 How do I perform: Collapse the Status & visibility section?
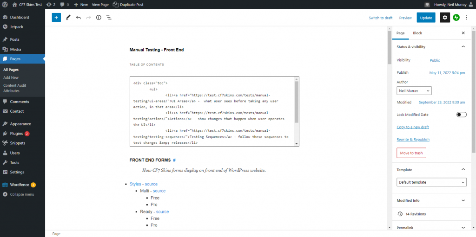463,47
